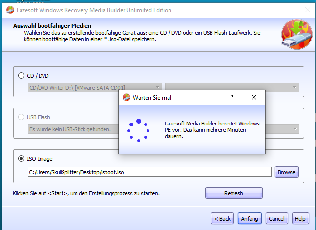Open the empty dropdown next to CD/DVD writer
316x230 pixels.
(x=232, y=87)
